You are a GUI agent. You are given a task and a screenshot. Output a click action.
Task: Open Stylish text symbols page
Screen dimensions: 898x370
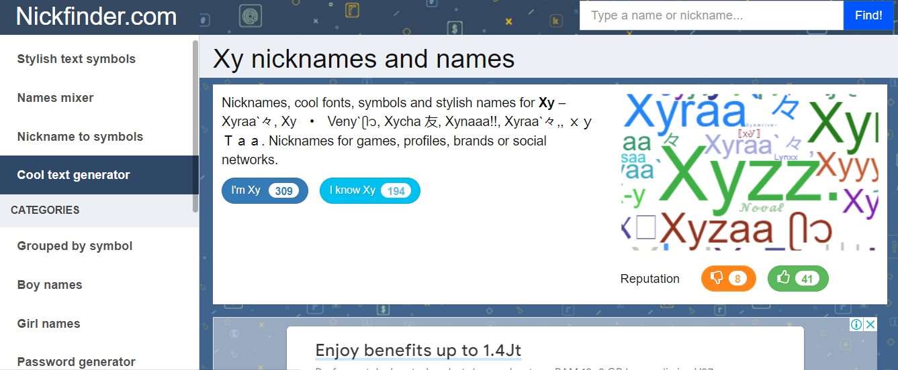click(77, 59)
